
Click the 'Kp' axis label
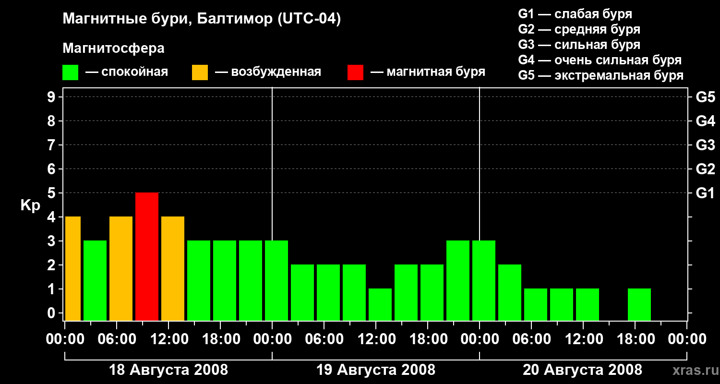coord(30,205)
